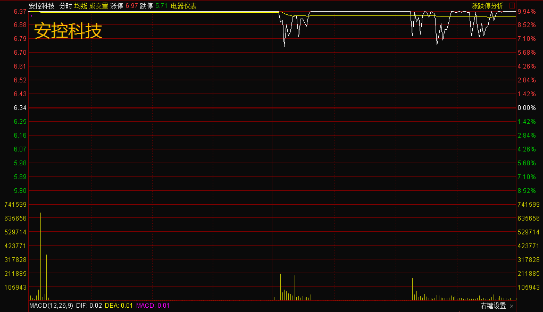Open the 电器仪表 sector link

[x=183, y=6]
